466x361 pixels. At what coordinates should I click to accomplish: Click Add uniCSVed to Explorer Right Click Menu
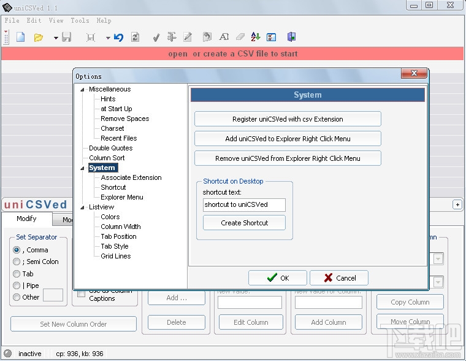pyautogui.click(x=288, y=139)
